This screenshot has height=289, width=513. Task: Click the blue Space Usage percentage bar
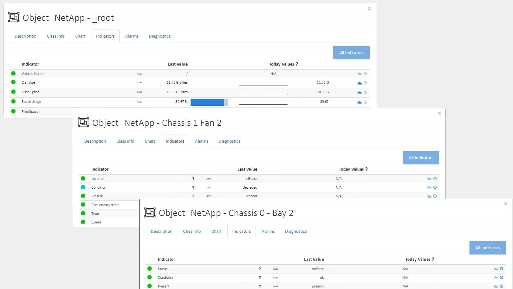[207, 102]
